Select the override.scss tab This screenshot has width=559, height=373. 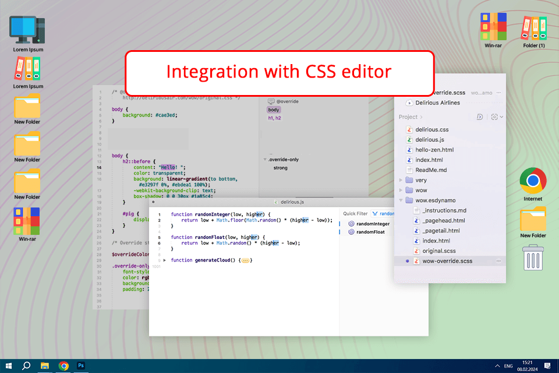coord(449,93)
